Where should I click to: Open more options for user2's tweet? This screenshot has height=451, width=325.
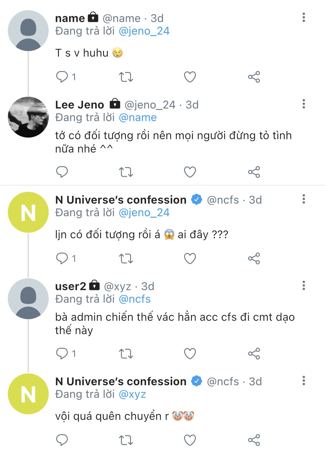tap(304, 286)
